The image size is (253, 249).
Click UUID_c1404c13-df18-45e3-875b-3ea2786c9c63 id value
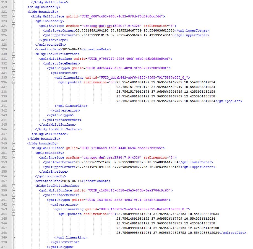click(129, 190)
